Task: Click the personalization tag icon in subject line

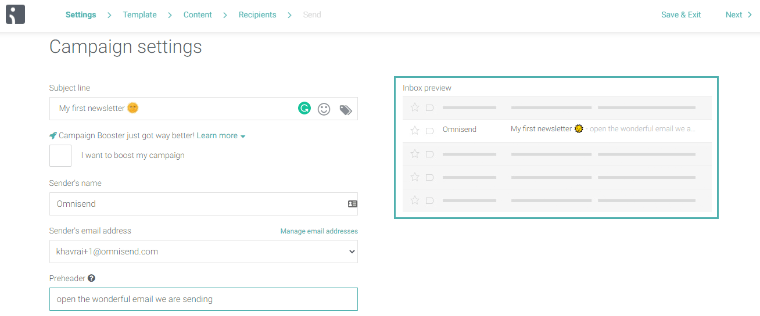Action: 346,110
